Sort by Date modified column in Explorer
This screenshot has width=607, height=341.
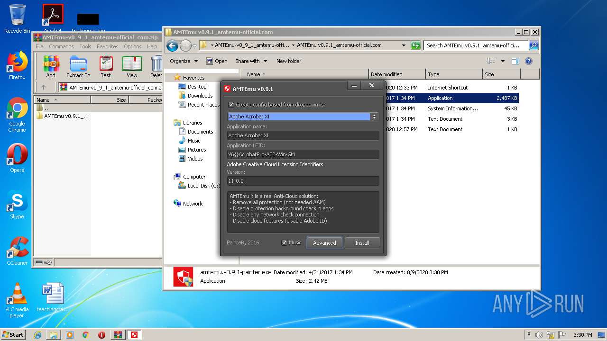pyautogui.click(x=396, y=74)
